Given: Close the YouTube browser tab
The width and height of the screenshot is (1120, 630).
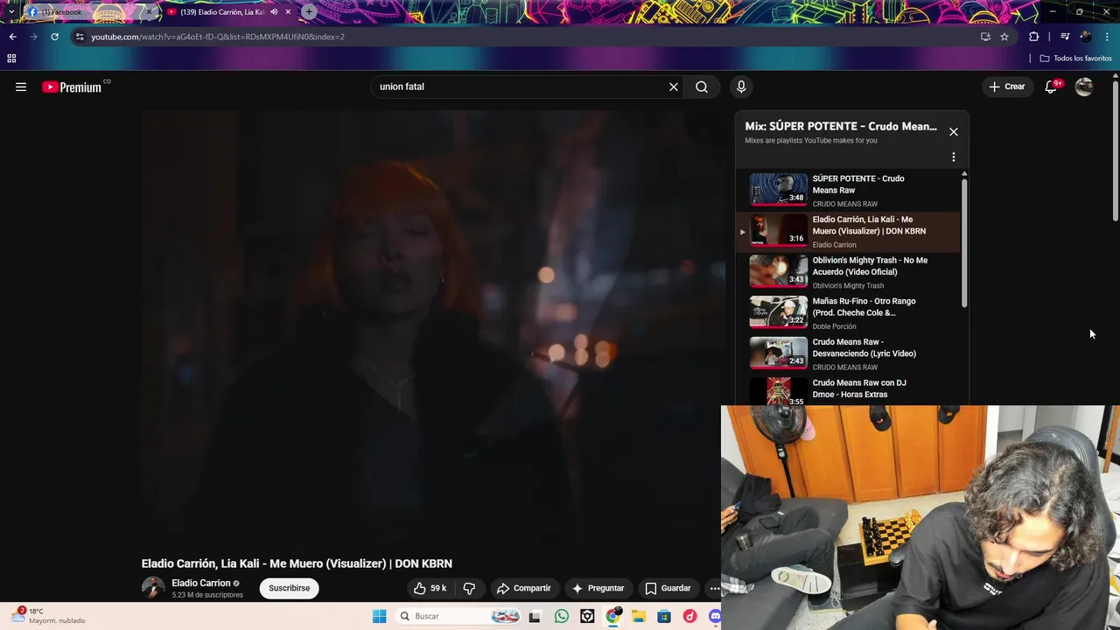Looking at the screenshot, I should point(288,12).
